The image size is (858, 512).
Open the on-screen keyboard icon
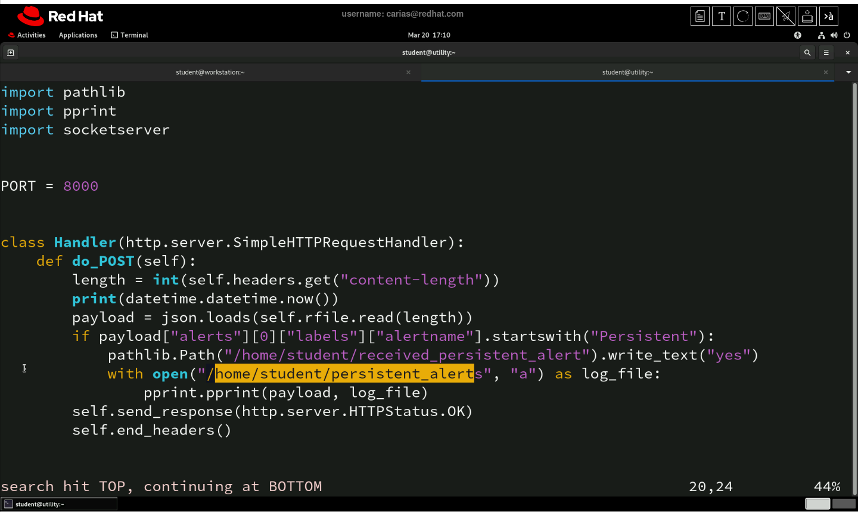click(x=764, y=16)
